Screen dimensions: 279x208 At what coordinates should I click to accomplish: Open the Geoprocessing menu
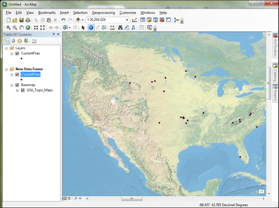pos(103,13)
